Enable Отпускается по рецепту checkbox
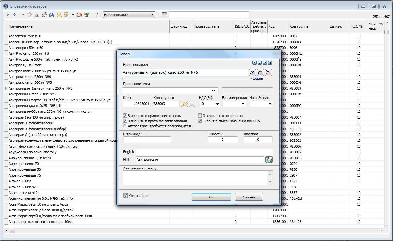393x241 pixels. tap(200, 116)
